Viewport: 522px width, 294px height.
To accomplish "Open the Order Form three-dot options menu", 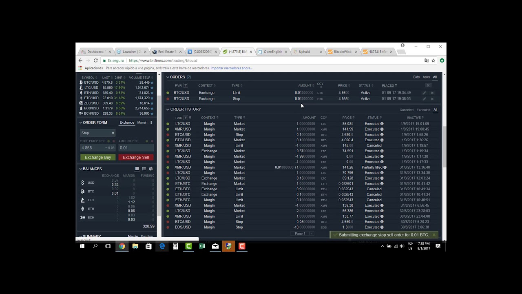I will click(x=151, y=122).
